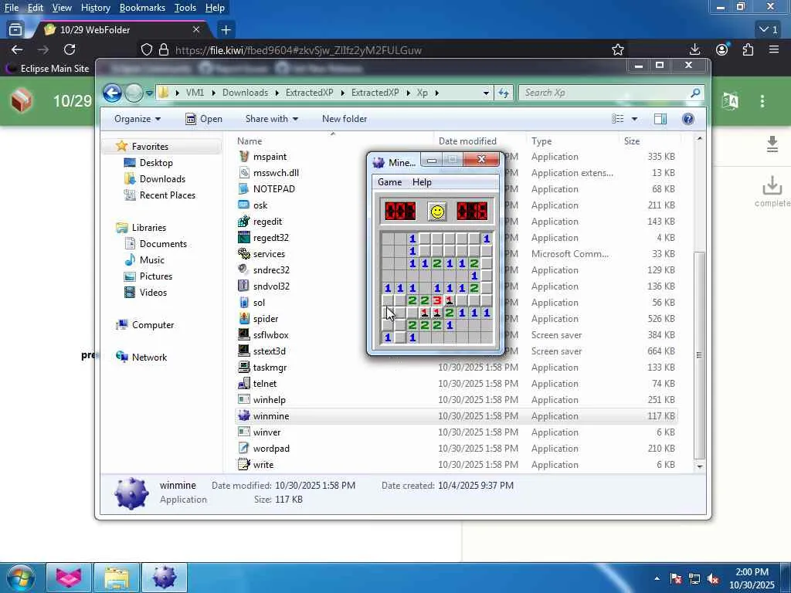791x593 pixels.
Task: Select the NOTEPAD file icon
Action: (x=243, y=188)
